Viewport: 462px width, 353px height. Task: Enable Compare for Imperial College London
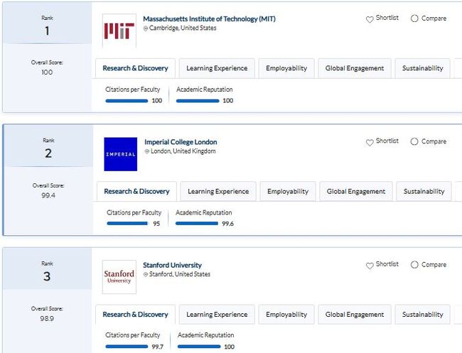(x=414, y=141)
